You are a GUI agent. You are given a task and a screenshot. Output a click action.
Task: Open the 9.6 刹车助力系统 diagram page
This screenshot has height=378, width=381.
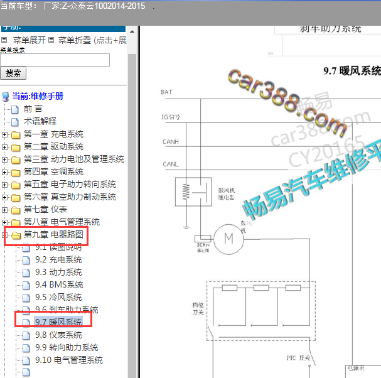[x=67, y=310]
